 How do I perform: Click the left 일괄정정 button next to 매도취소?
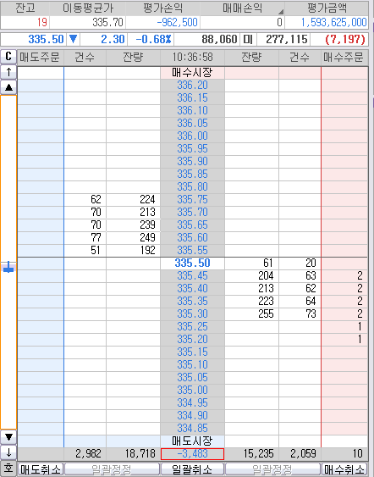tap(112, 469)
